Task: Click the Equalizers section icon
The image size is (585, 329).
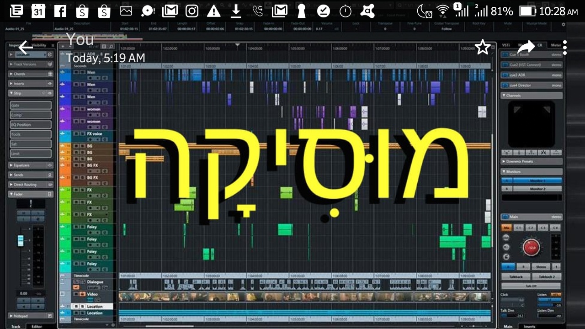Action: coord(50,165)
